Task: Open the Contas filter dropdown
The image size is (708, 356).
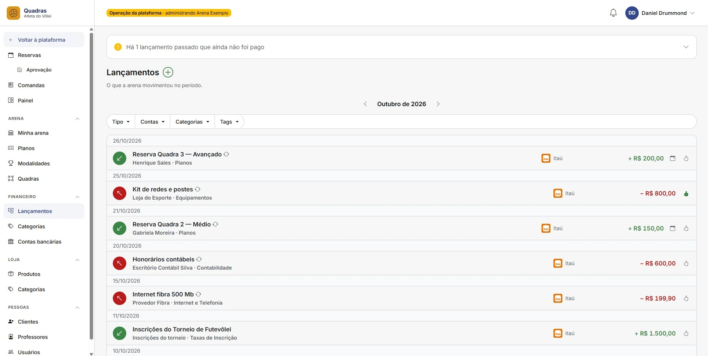Action: (152, 122)
